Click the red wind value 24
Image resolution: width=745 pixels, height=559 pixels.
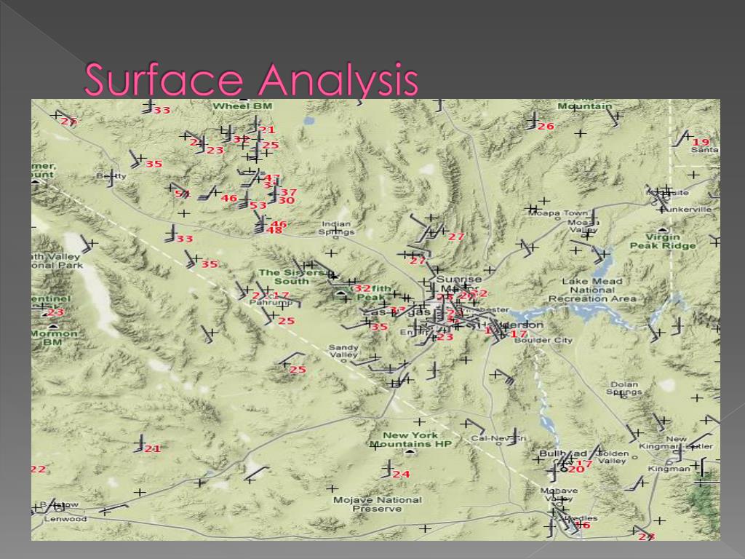coord(401,474)
